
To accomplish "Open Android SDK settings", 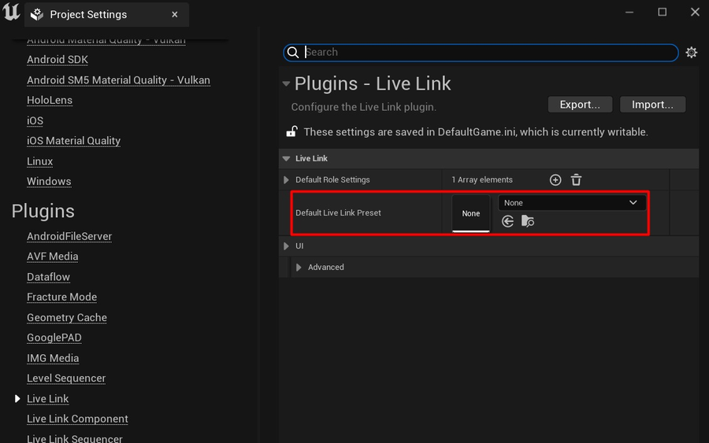I will pyautogui.click(x=58, y=60).
